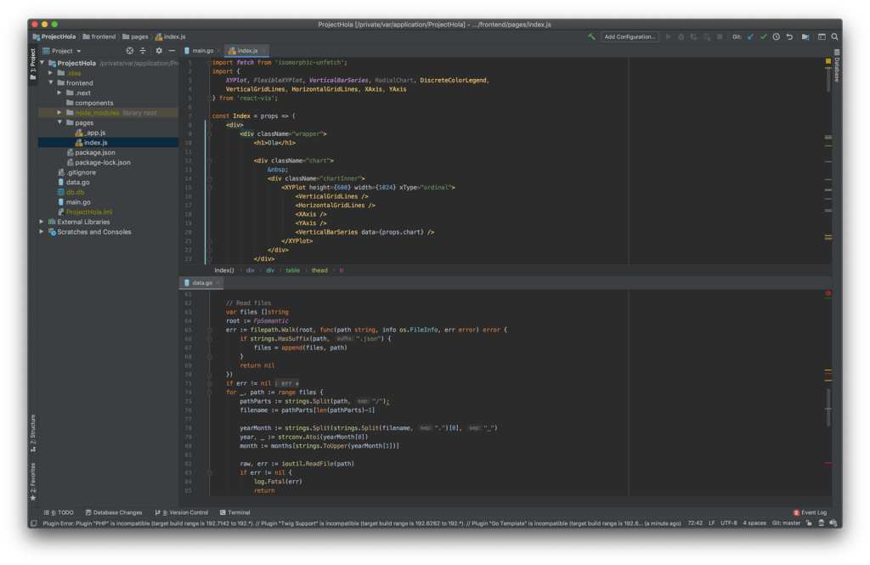The height and width of the screenshot is (565, 870).
Task: Click the Locate/Scroll from Source target icon
Action: pos(130,50)
